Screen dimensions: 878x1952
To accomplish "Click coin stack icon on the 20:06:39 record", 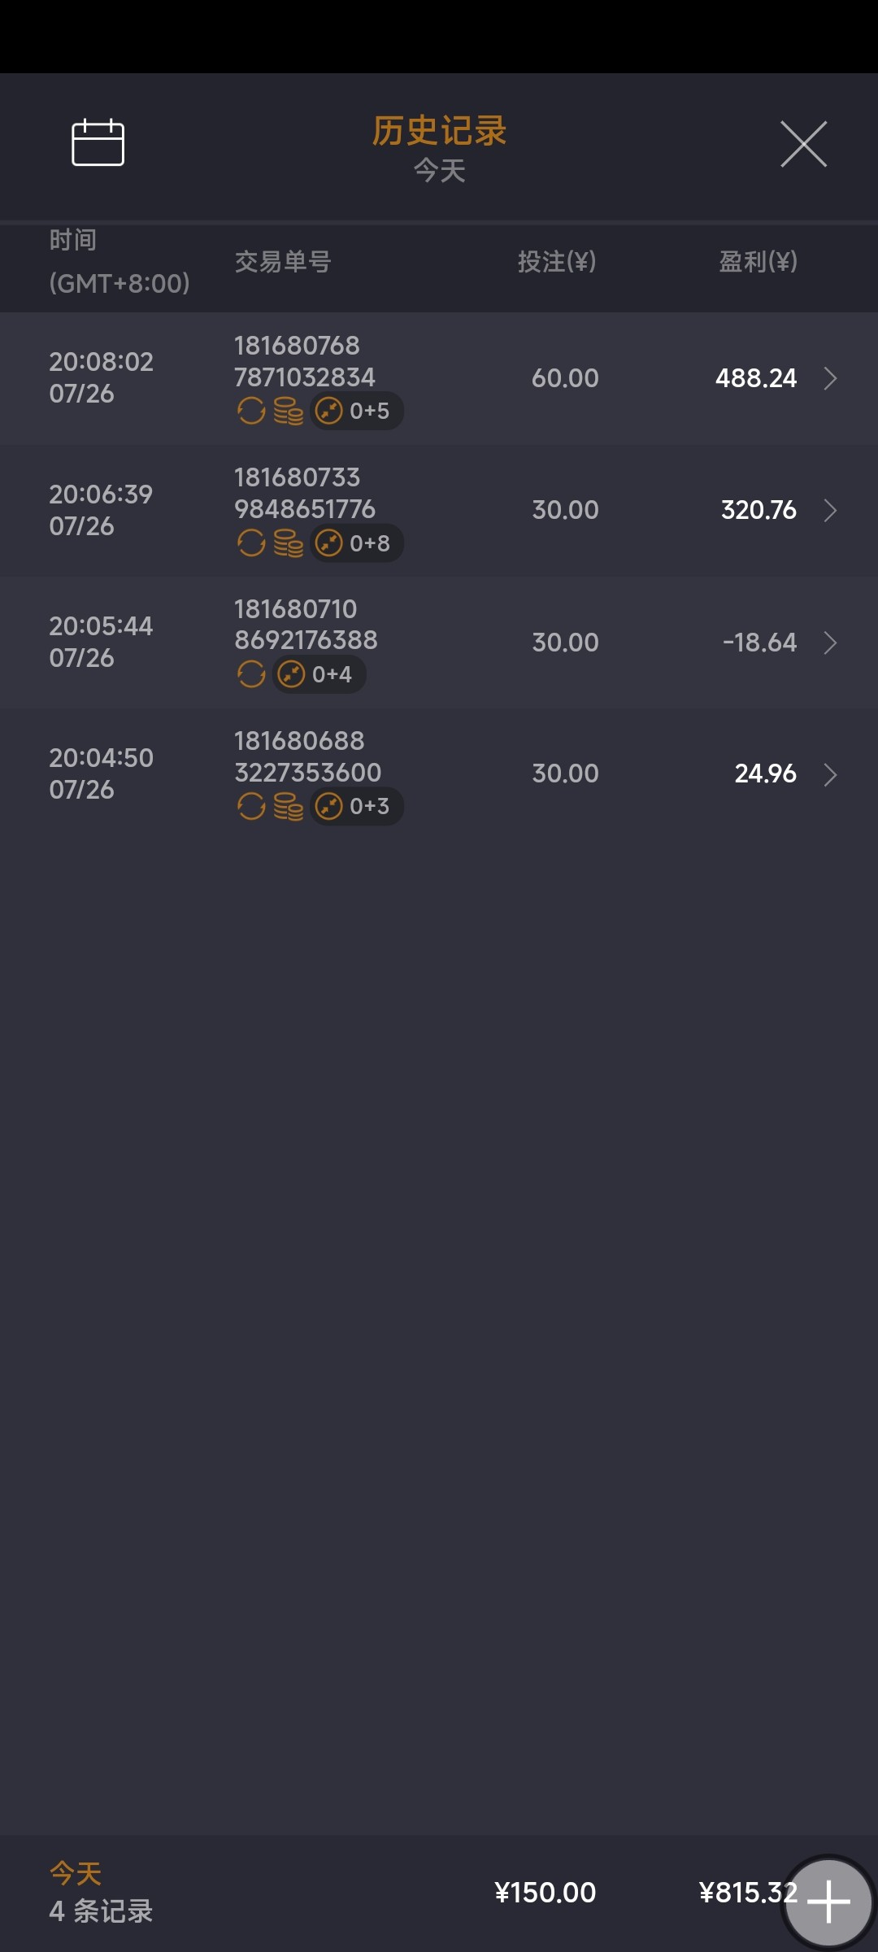I will (288, 542).
